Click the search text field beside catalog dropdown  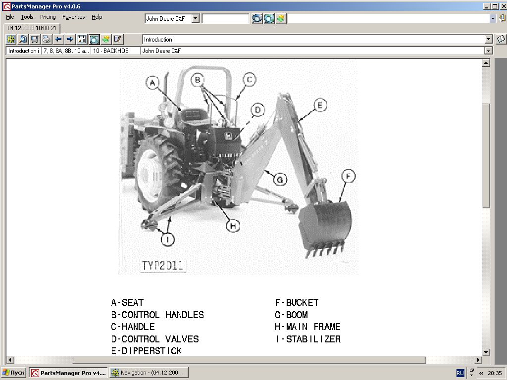click(225, 18)
